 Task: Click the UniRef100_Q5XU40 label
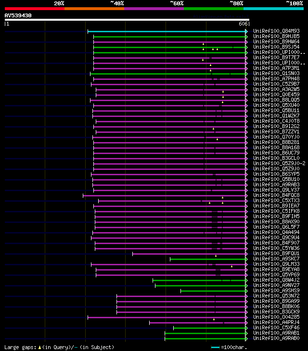pos(276,105)
